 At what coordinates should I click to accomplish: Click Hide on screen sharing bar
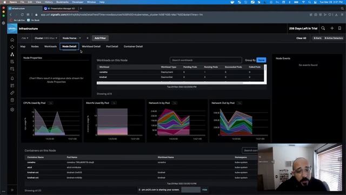point(205,190)
